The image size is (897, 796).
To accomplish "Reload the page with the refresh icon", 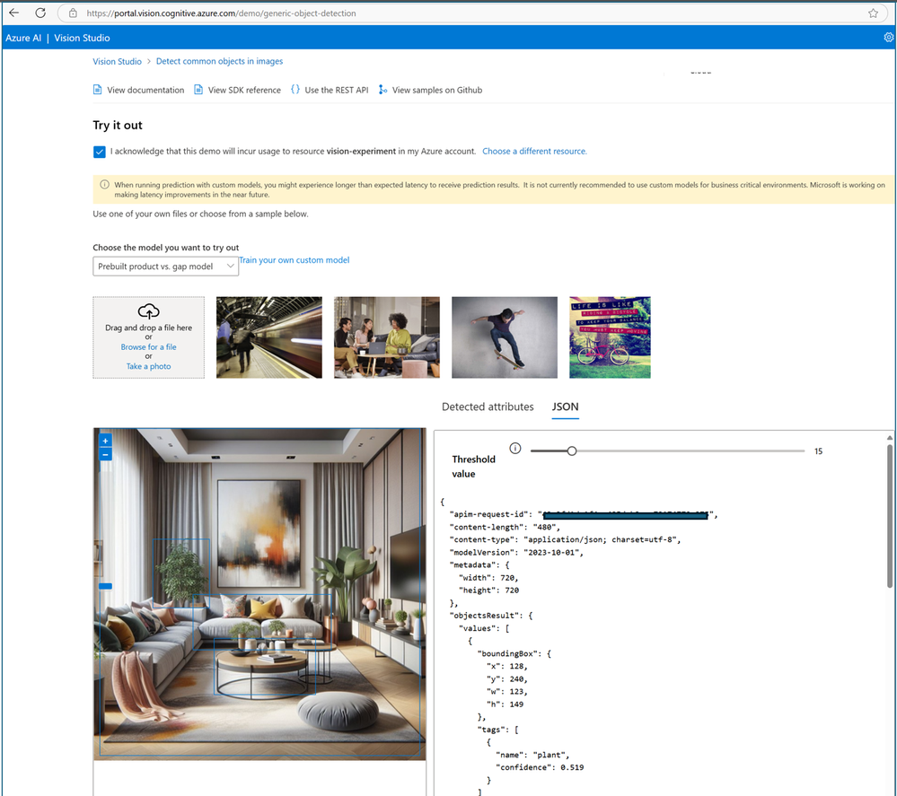I will pos(40,13).
